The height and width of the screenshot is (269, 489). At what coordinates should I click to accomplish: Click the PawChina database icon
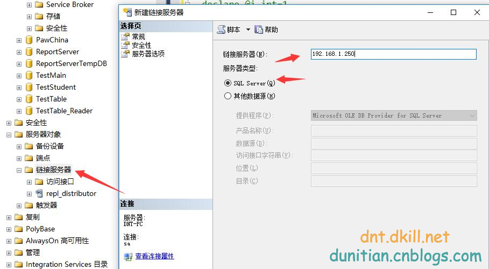(29, 40)
